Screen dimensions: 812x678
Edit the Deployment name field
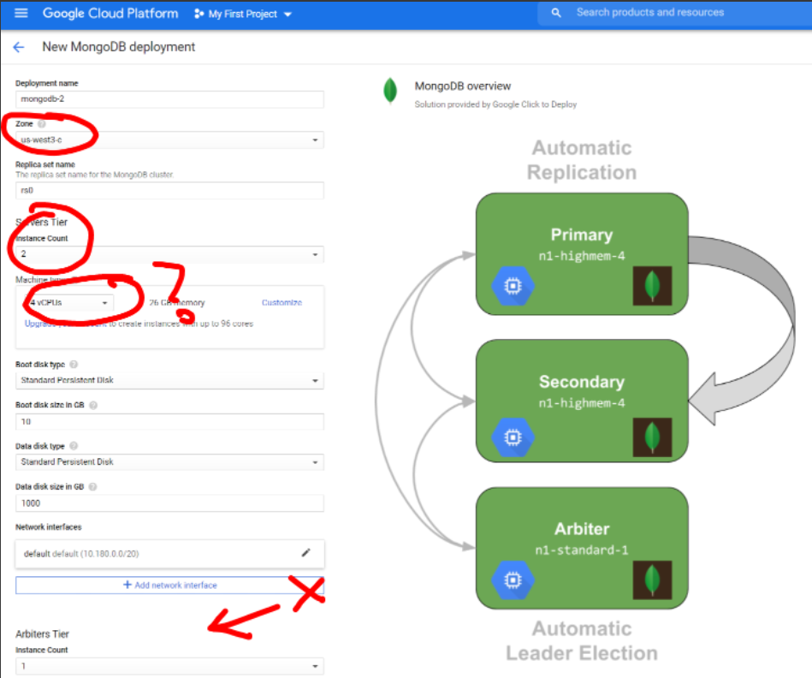[170, 99]
